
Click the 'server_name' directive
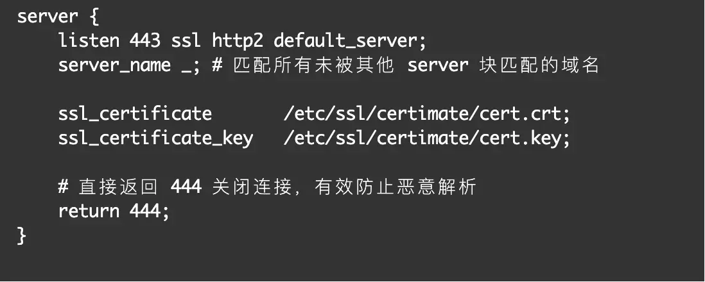click(x=114, y=65)
